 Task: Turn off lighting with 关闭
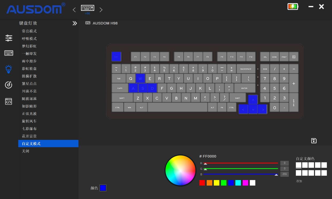tap(26, 151)
